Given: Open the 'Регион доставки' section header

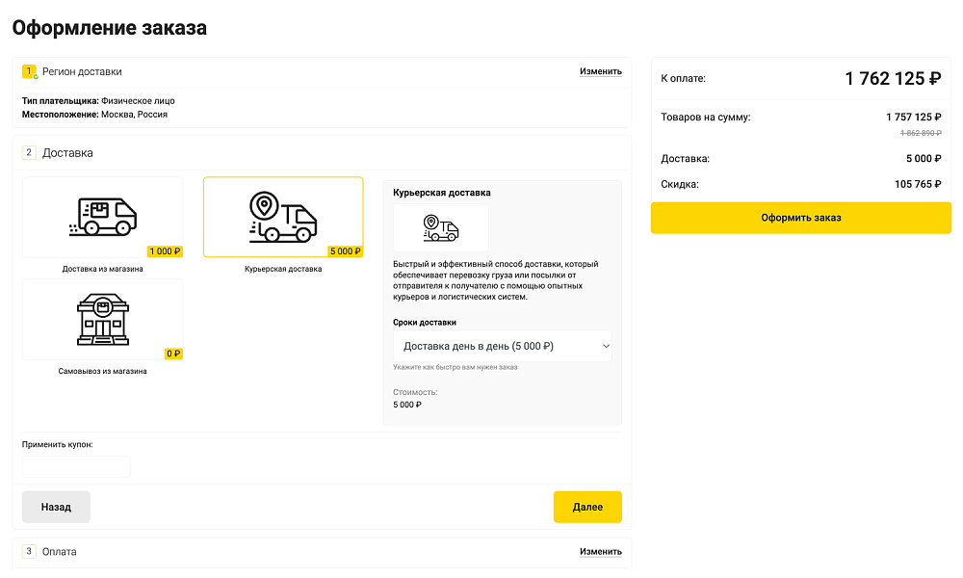Looking at the screenshot, I should click(82, 71).
